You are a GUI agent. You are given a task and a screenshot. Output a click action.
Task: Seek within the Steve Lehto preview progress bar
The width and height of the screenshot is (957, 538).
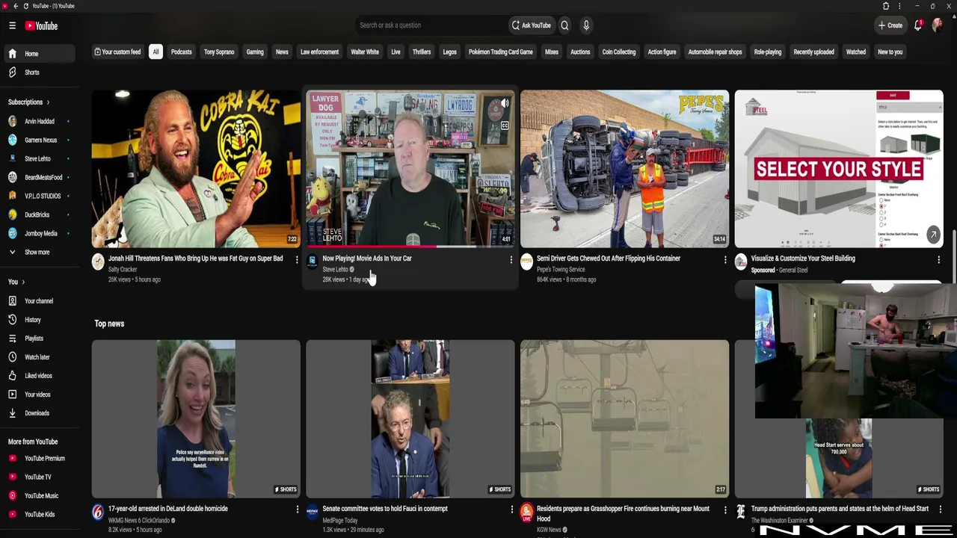click(x=410, y=246)
